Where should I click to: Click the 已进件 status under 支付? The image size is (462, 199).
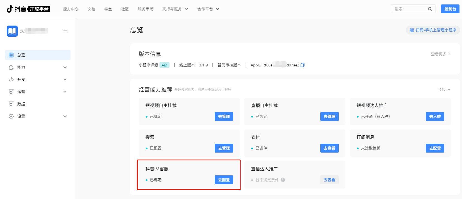[261, 148]
